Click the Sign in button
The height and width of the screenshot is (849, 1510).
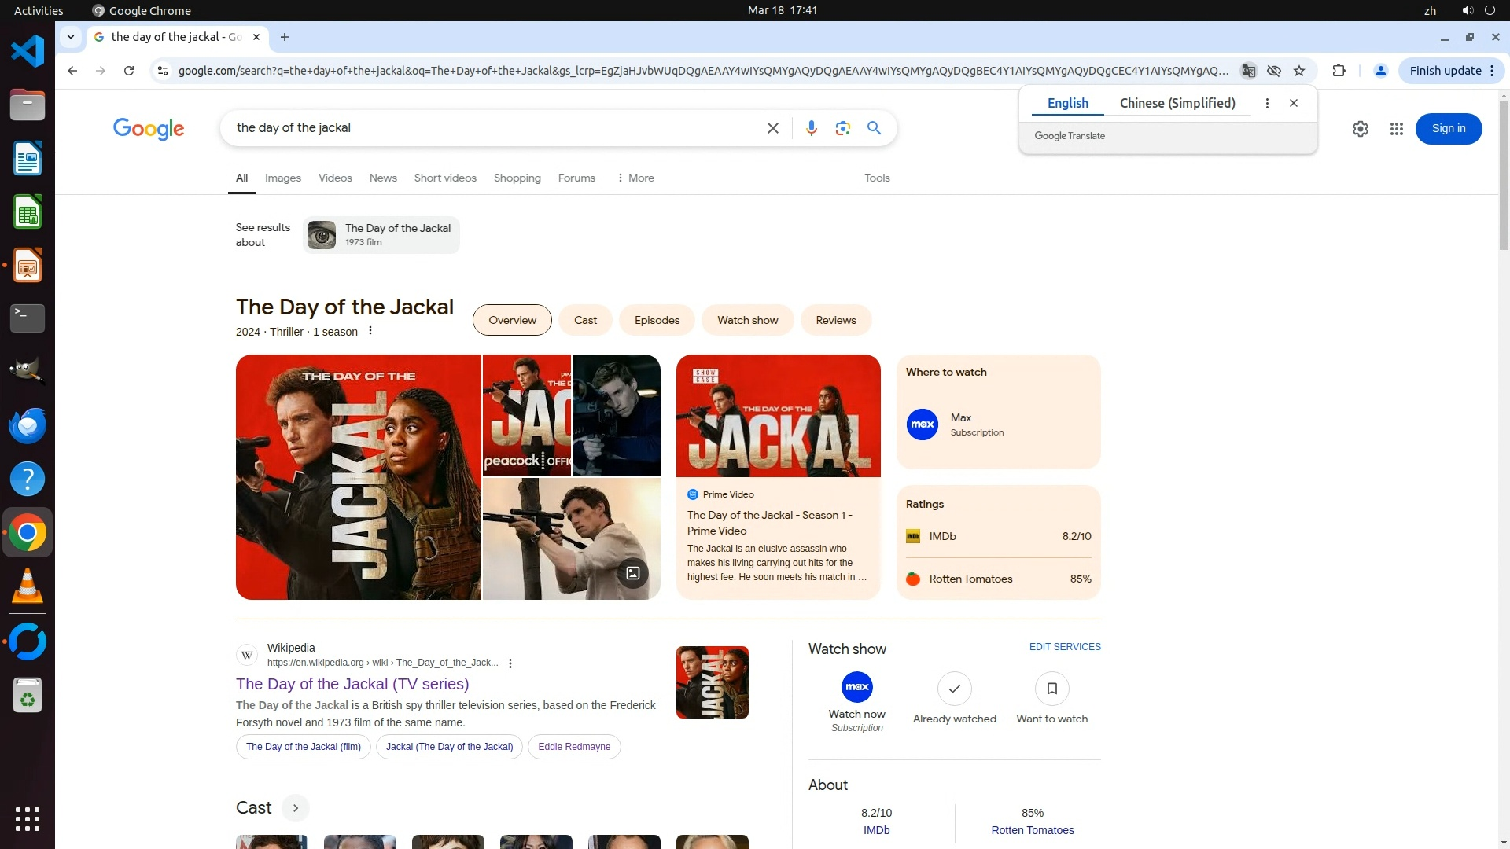[1448, 129]
